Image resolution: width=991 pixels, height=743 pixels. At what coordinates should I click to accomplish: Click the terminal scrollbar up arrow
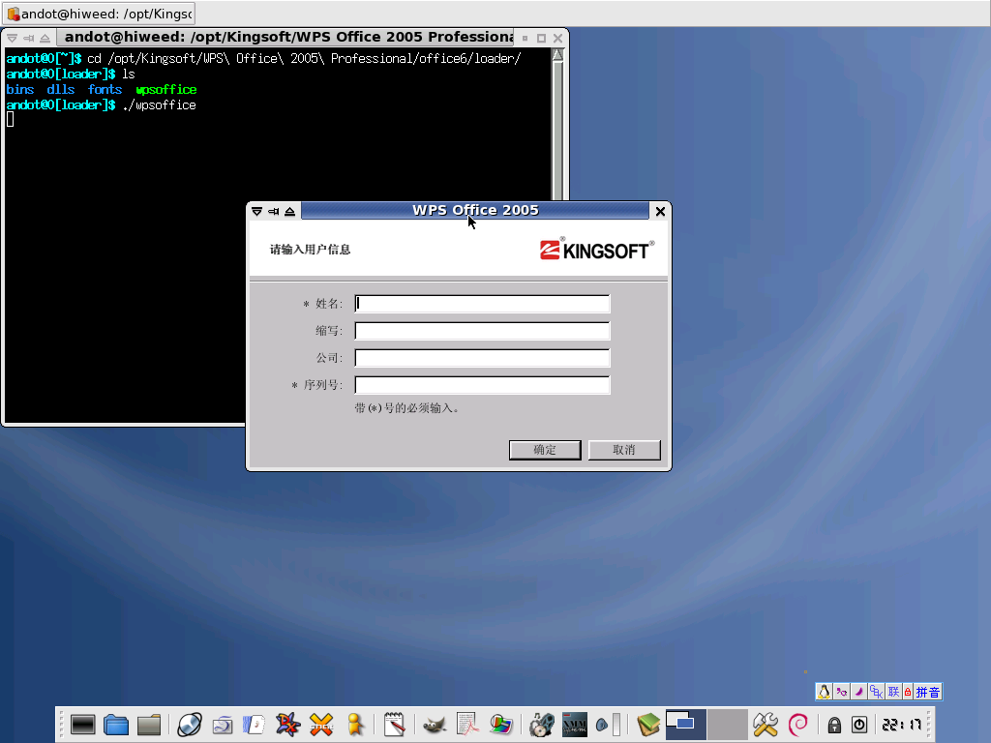click(x=557, y=55)
